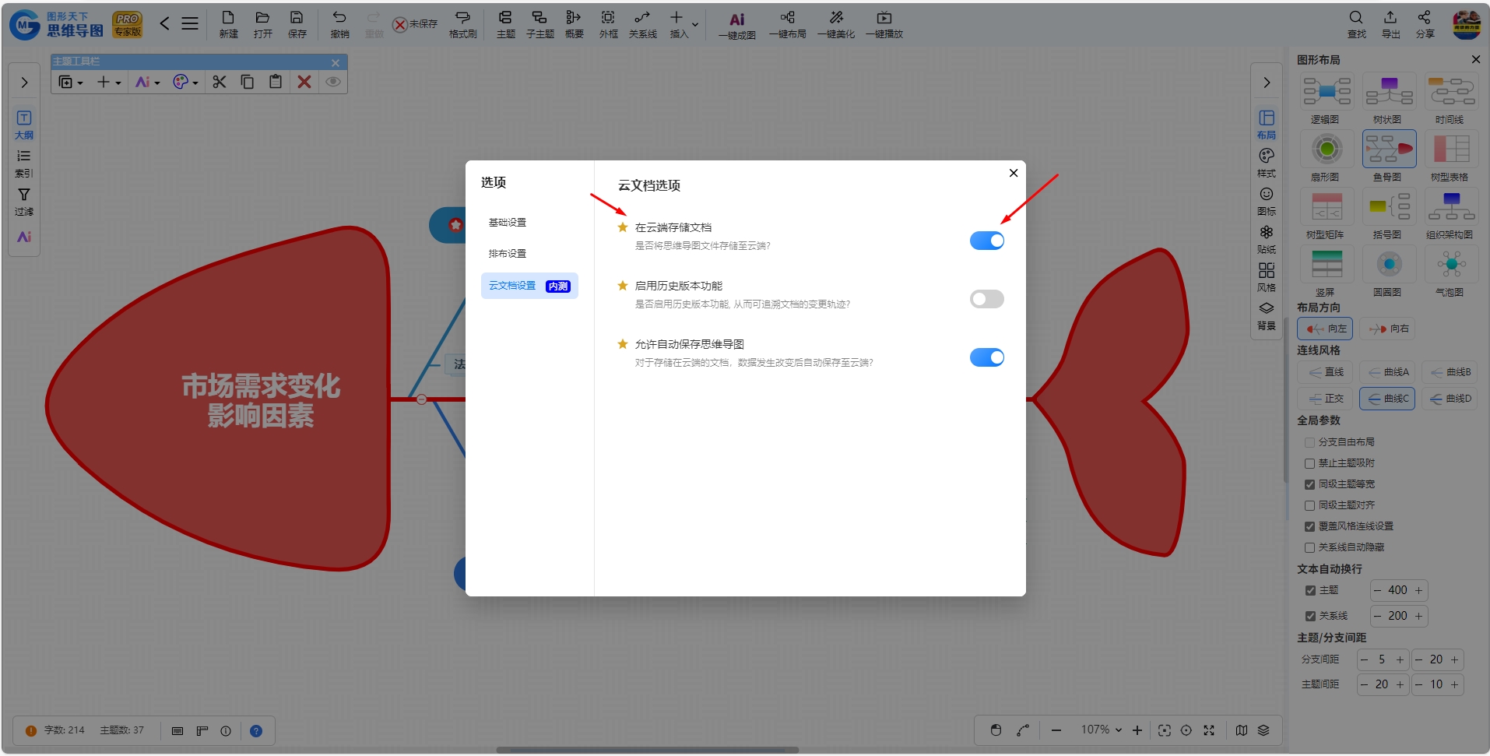Uncheck the 同级主题等宽 checkbox

tap(1309, 484)
